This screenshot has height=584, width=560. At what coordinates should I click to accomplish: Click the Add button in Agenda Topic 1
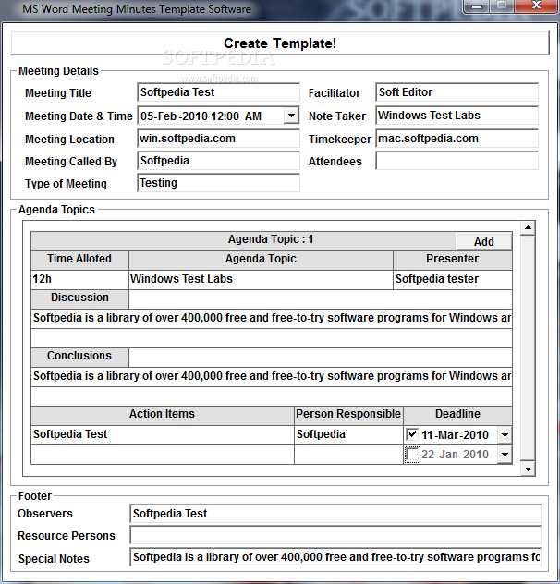click(x=483, y=242)
